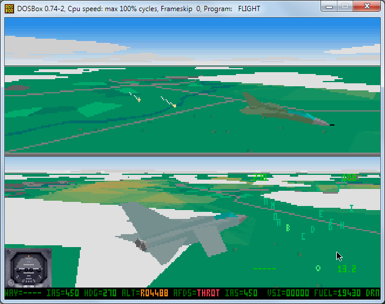Click the IAS=450 readout beside HDG
The height and width of the screenshot is (304, 385).
tap(63, 293)
